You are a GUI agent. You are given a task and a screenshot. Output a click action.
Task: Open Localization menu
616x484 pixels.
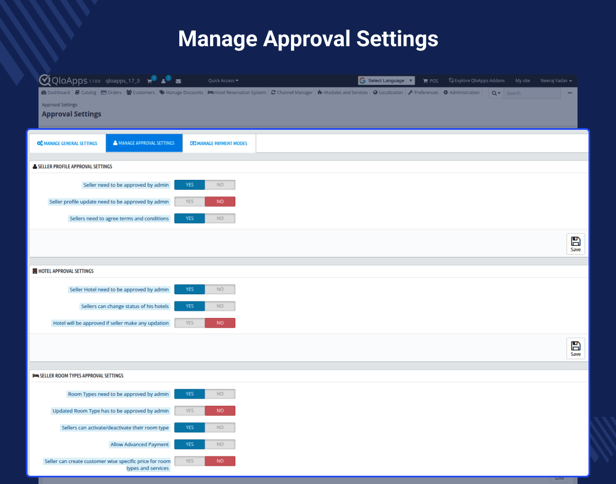[388, 93]
